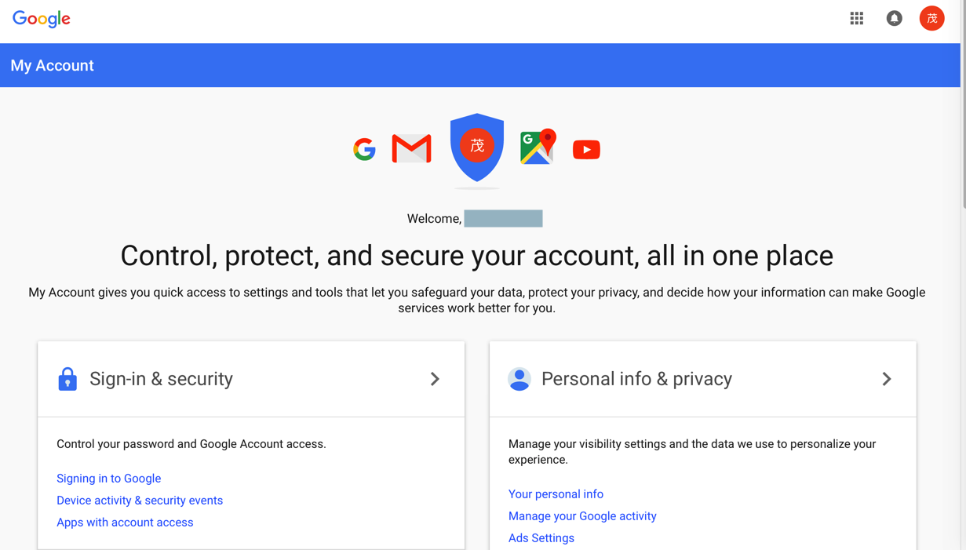Click the Google Maps icon

(x=538, y=148)
